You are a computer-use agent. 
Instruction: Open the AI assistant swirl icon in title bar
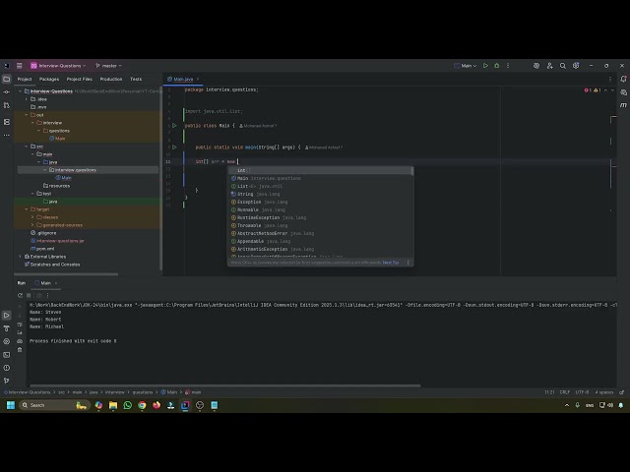point(536,66)
